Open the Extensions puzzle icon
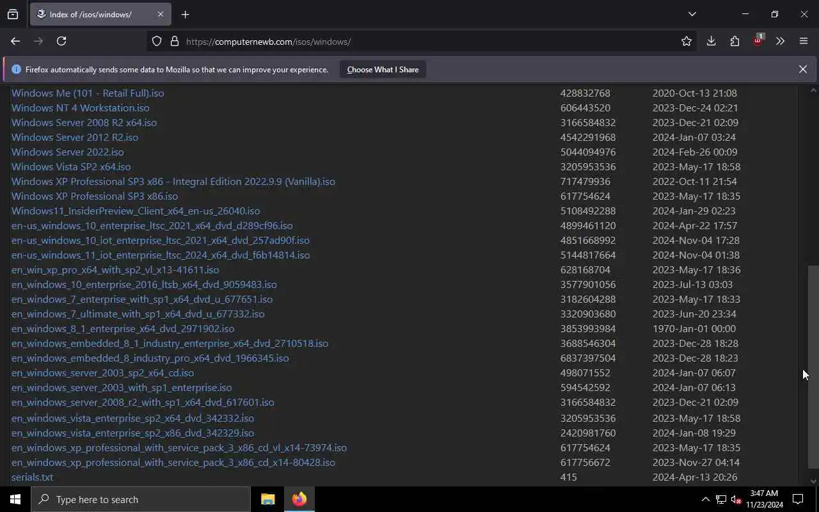This screenshot has height=512, width=819. (735, 41)
